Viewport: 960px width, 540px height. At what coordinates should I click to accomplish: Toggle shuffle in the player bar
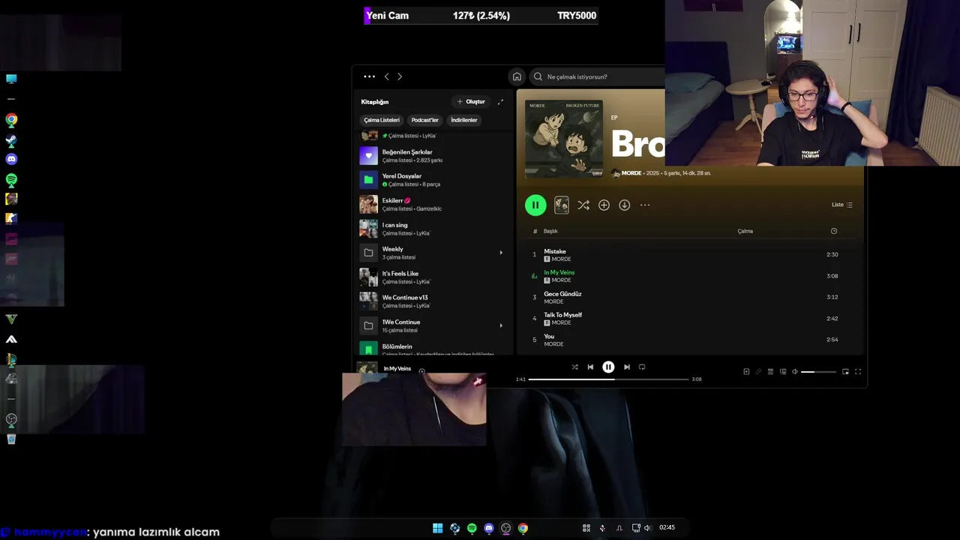574,367
